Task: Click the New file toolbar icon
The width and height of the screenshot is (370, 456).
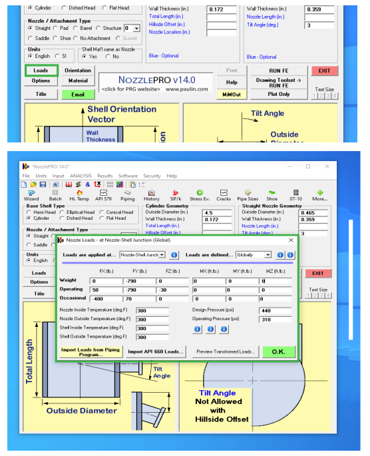Action: [24, 184]
